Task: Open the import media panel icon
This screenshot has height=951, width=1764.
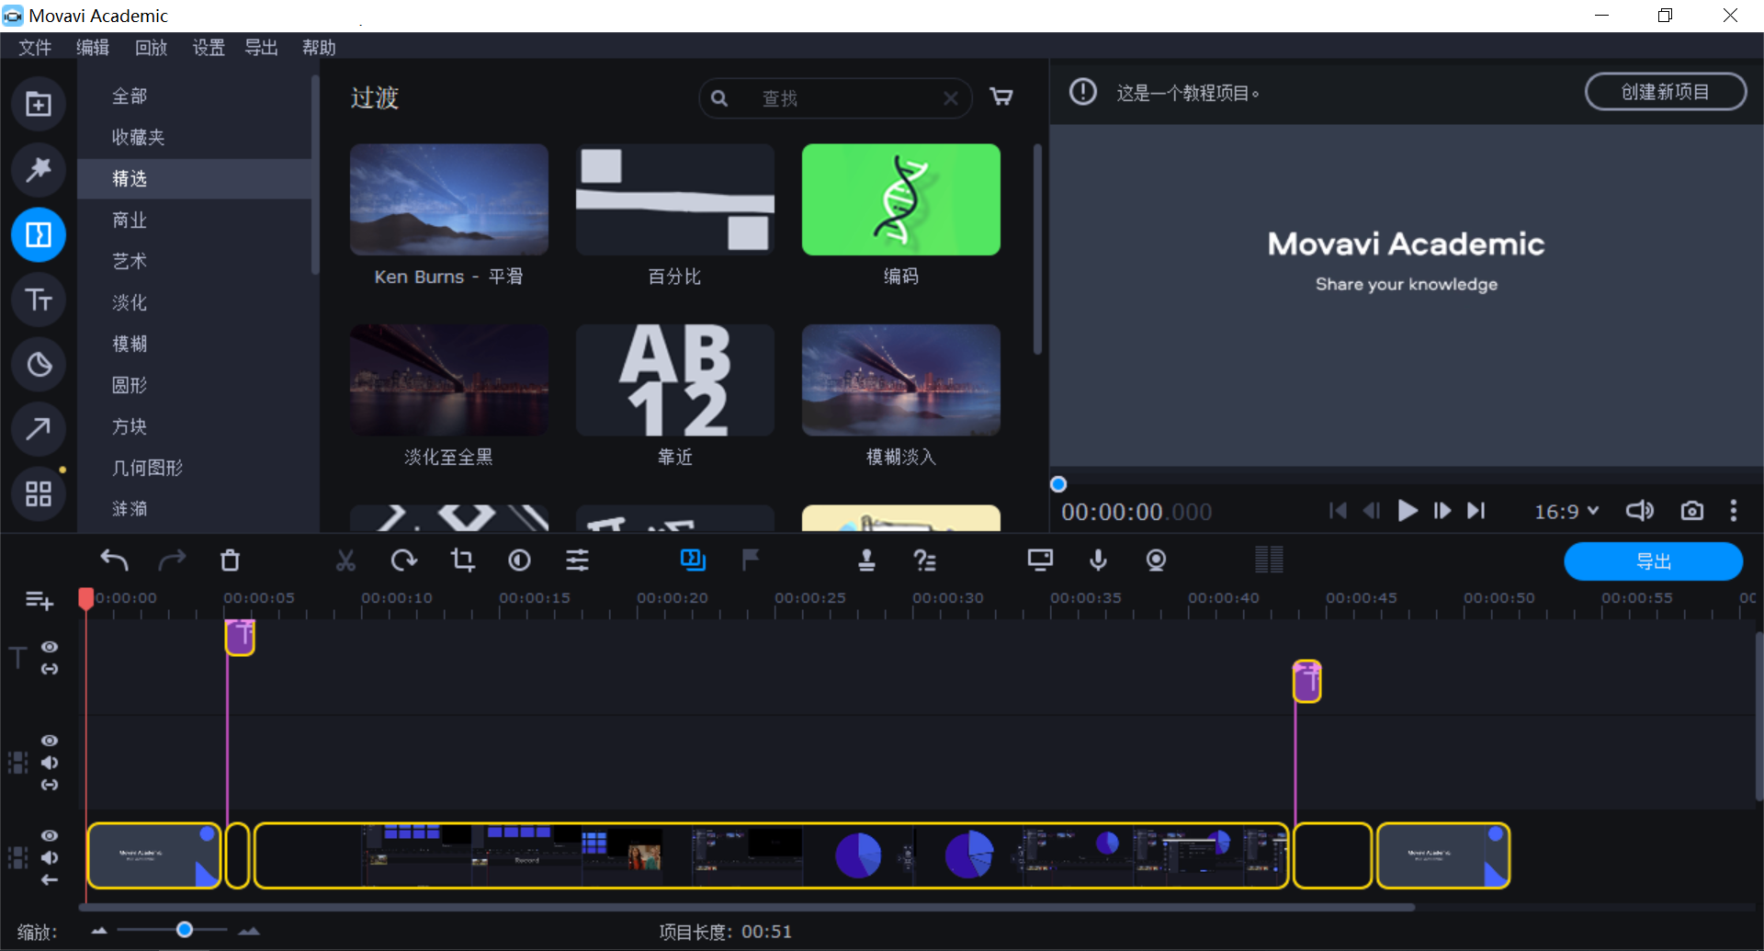Action: [39, 105]
